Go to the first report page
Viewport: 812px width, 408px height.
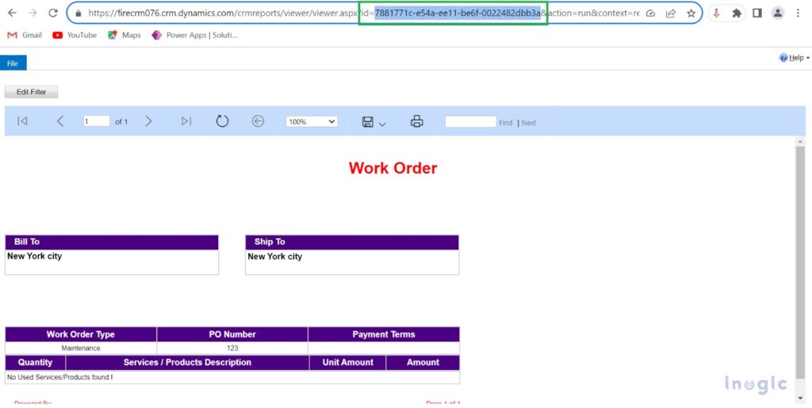(x=22, y=121)
